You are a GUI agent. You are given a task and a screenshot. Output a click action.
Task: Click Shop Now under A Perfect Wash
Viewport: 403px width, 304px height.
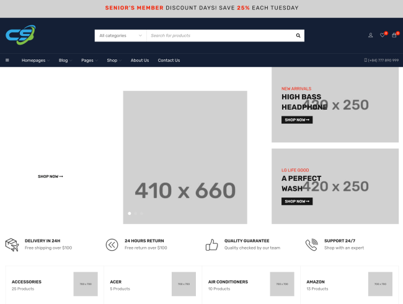[x=297, y=201]
